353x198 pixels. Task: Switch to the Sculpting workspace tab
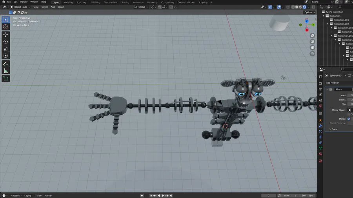tap(81, 2)
